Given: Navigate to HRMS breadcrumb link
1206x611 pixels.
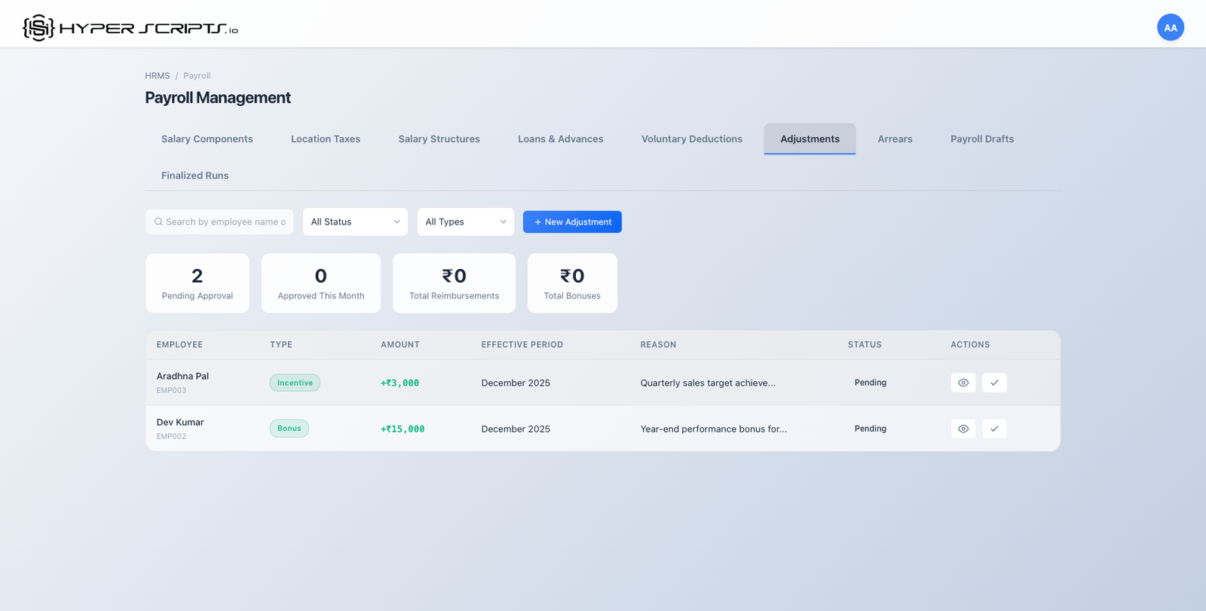Looking at the screenshot, I should tap(157, 76).
